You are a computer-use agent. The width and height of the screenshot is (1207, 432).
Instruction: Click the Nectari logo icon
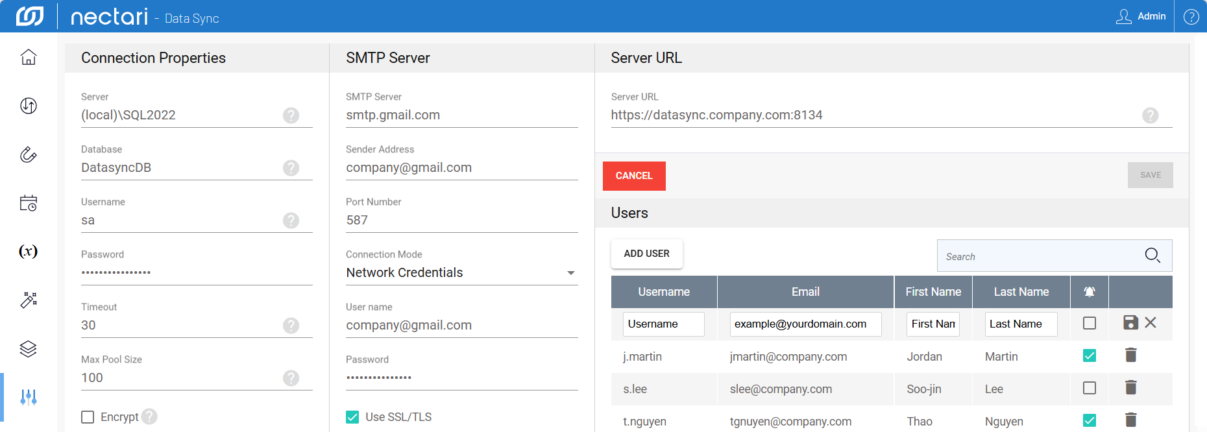coord(30,16)
